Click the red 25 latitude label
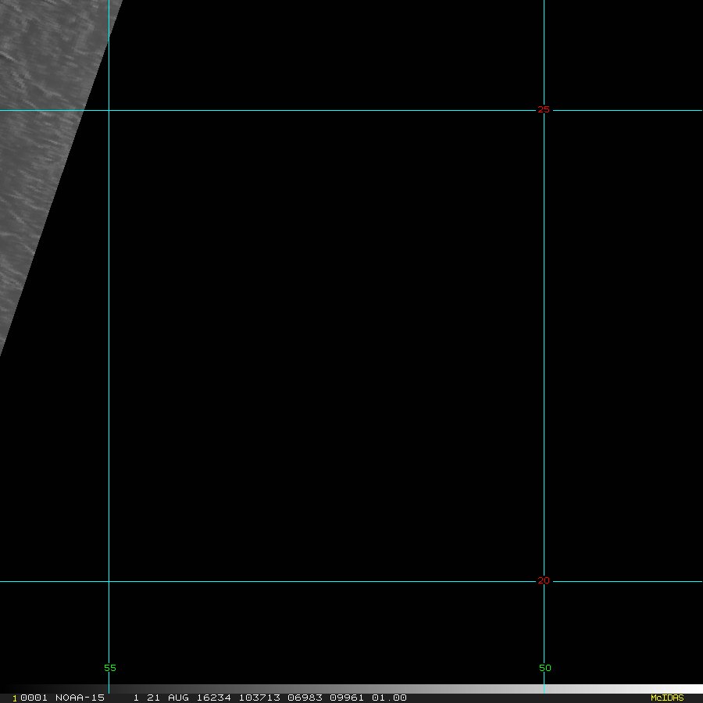This screenshot has width=703, height=703. pyautogui.click(x=544, y=109)
